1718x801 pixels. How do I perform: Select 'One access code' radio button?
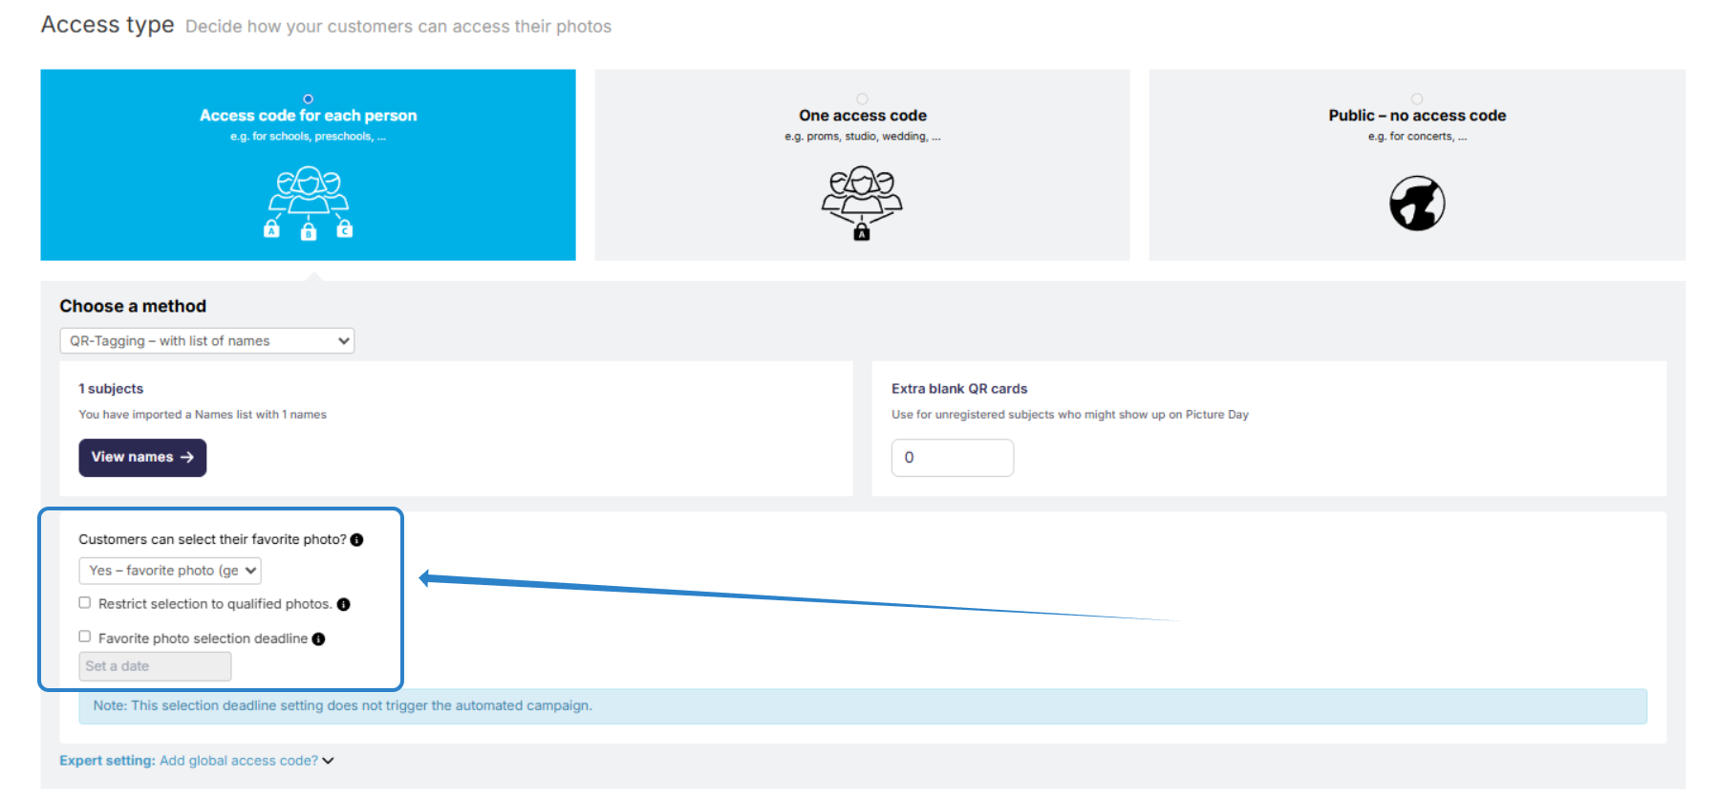point(862,98)
